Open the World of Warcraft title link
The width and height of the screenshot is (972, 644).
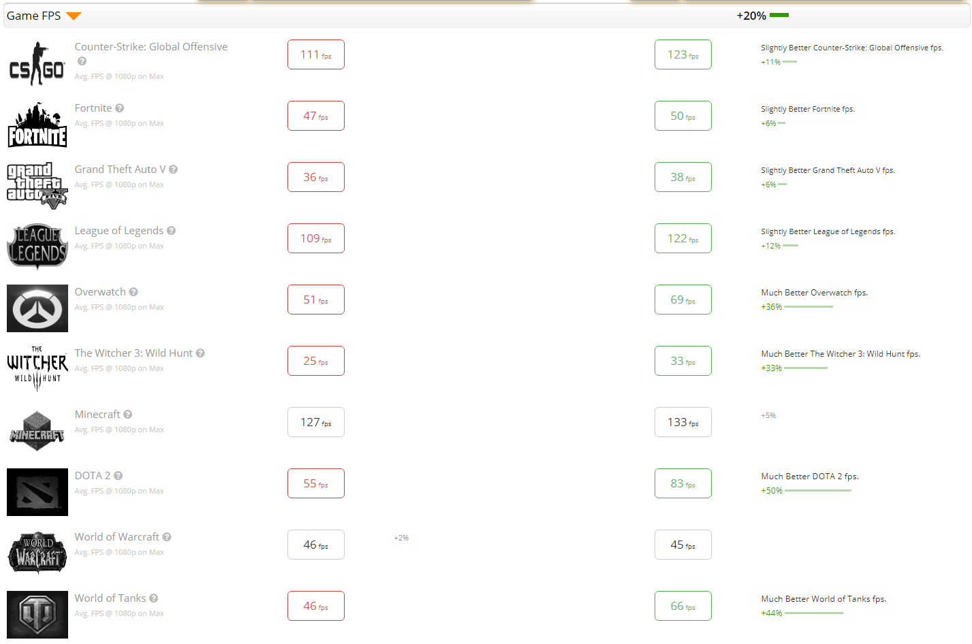click(x=117, y=537)
